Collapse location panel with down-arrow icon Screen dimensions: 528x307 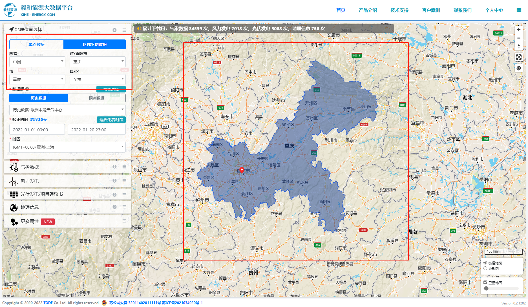(114, 30)
